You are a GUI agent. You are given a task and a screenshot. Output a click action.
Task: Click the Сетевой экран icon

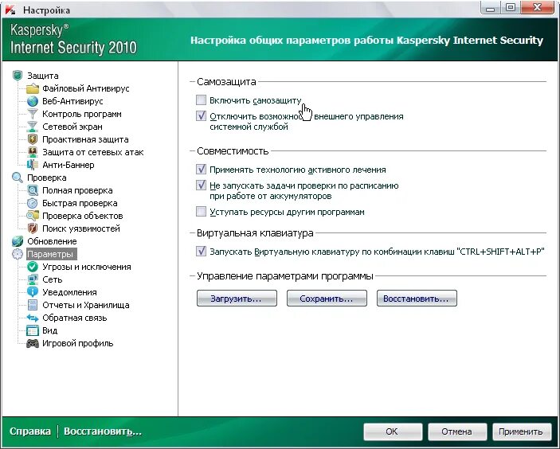[33, 127]
